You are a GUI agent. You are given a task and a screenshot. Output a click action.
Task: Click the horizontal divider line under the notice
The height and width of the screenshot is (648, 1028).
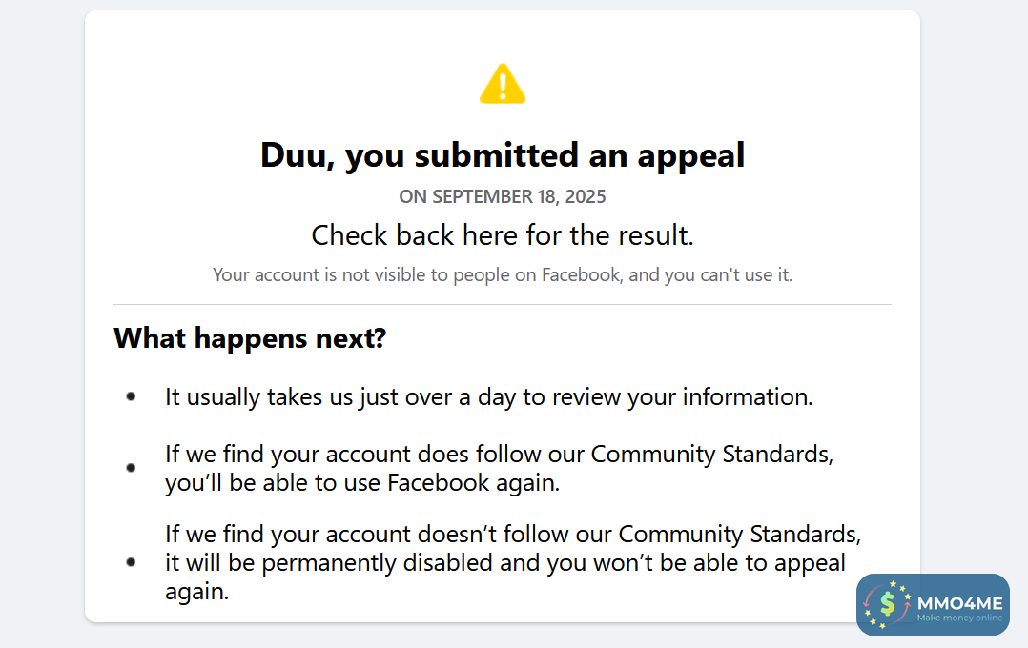(x=503, y=305)
